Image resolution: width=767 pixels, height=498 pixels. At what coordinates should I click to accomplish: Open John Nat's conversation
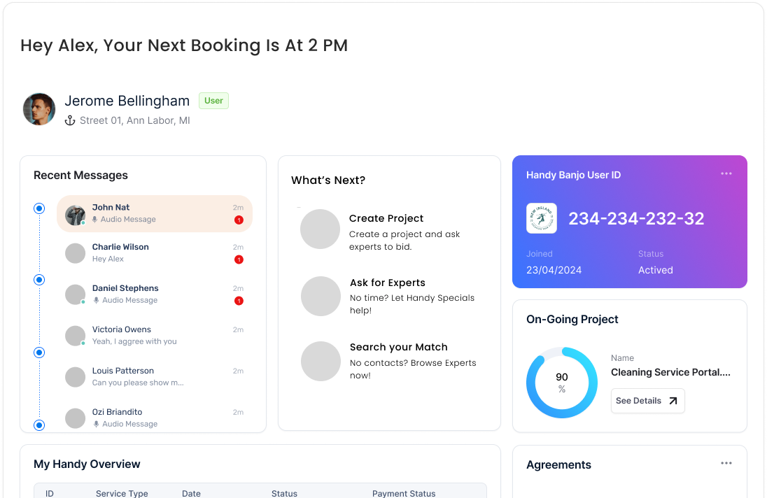tap(155, 213)
